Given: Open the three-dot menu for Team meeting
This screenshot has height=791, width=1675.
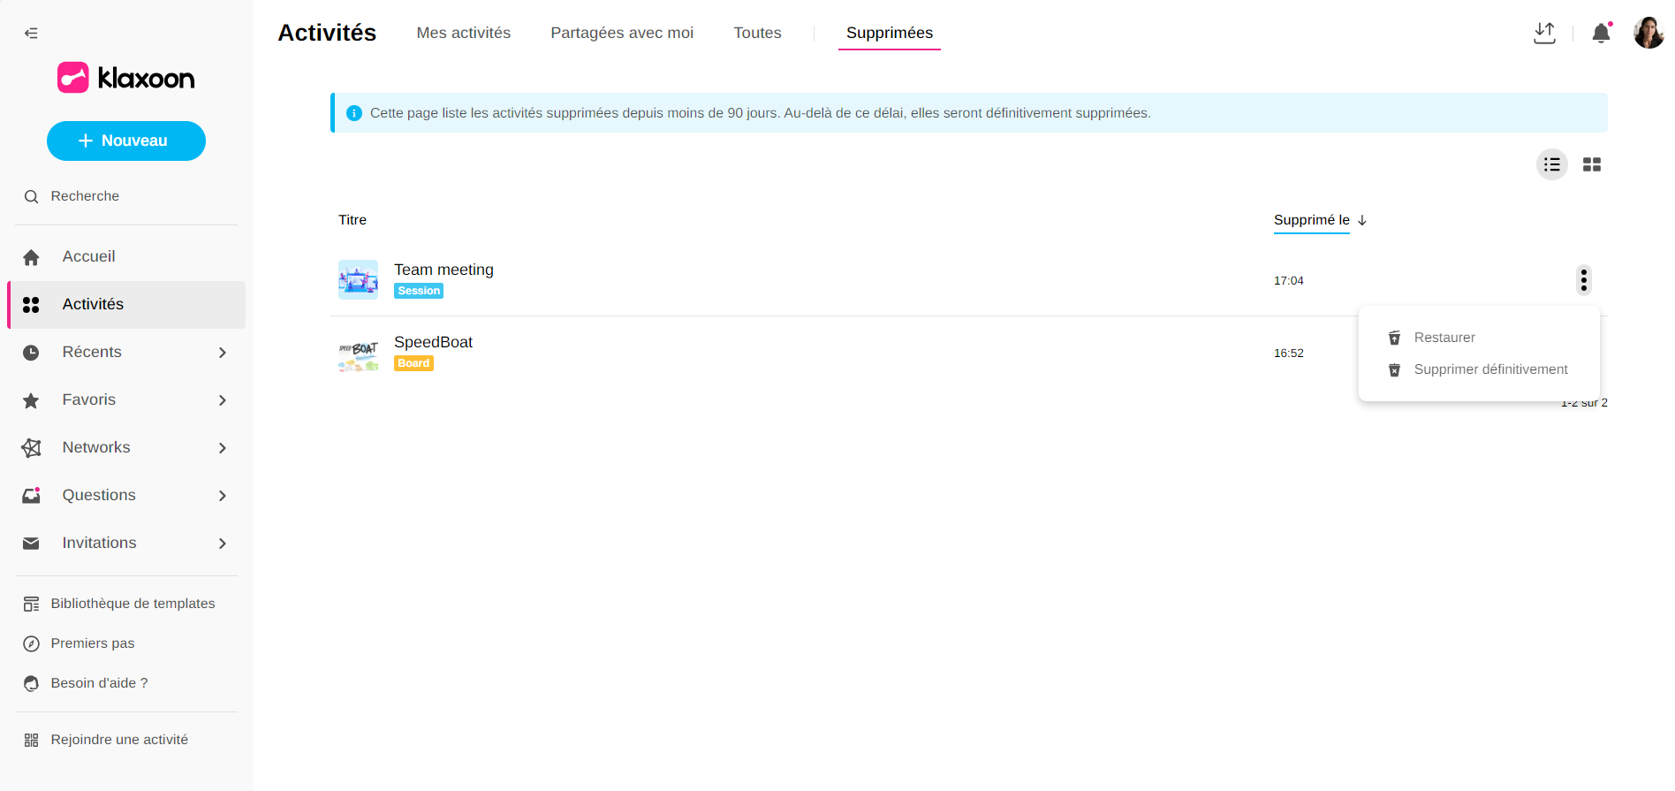Looking at the screenshot, I should point(1583,280).
